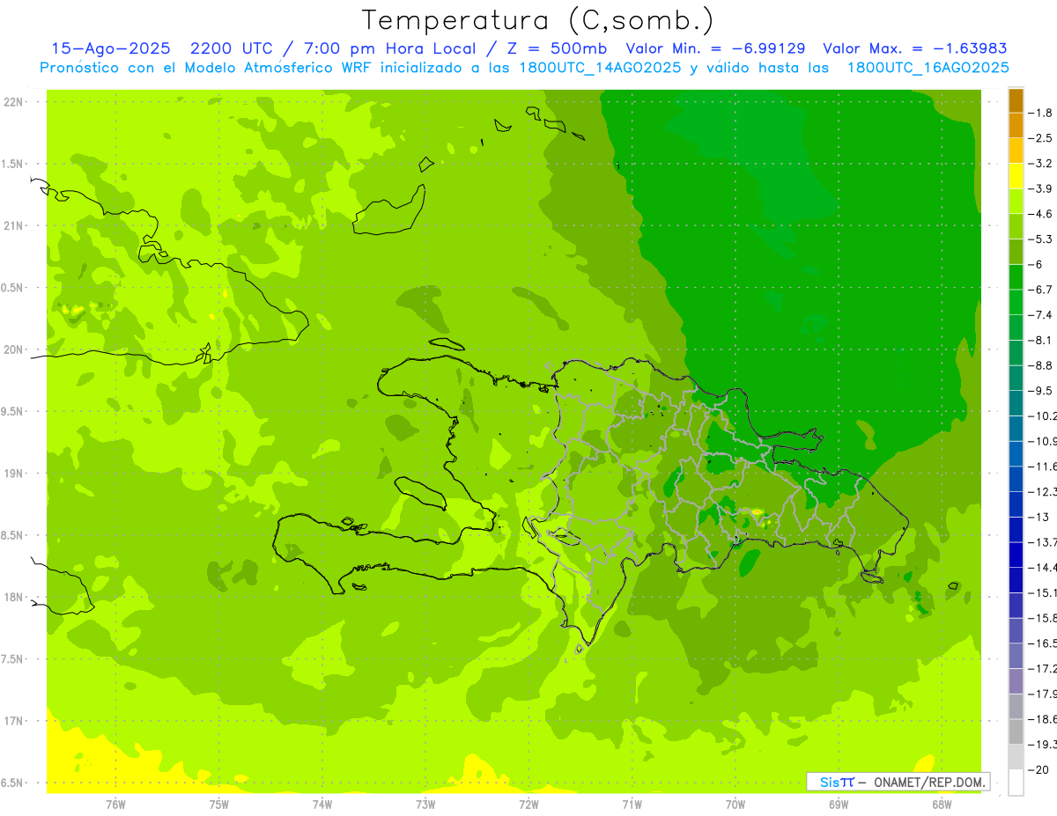This screenshot has width=1057, height=816.
Task: Click the '73W' longitude label
Action: pyautogui.click(x=425, y=804)
